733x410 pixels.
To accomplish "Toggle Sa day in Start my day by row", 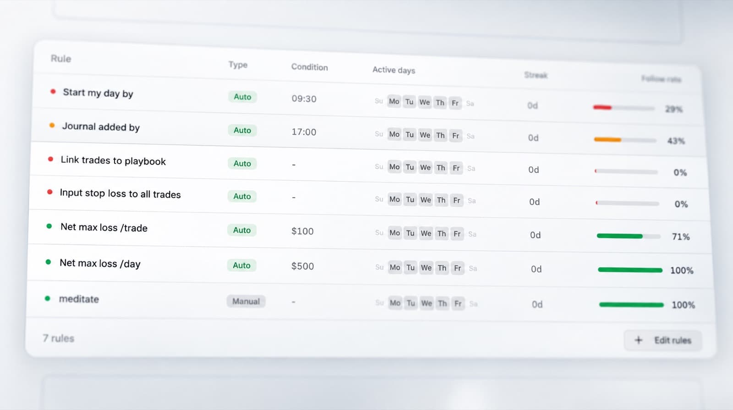I will pos(470,104).
